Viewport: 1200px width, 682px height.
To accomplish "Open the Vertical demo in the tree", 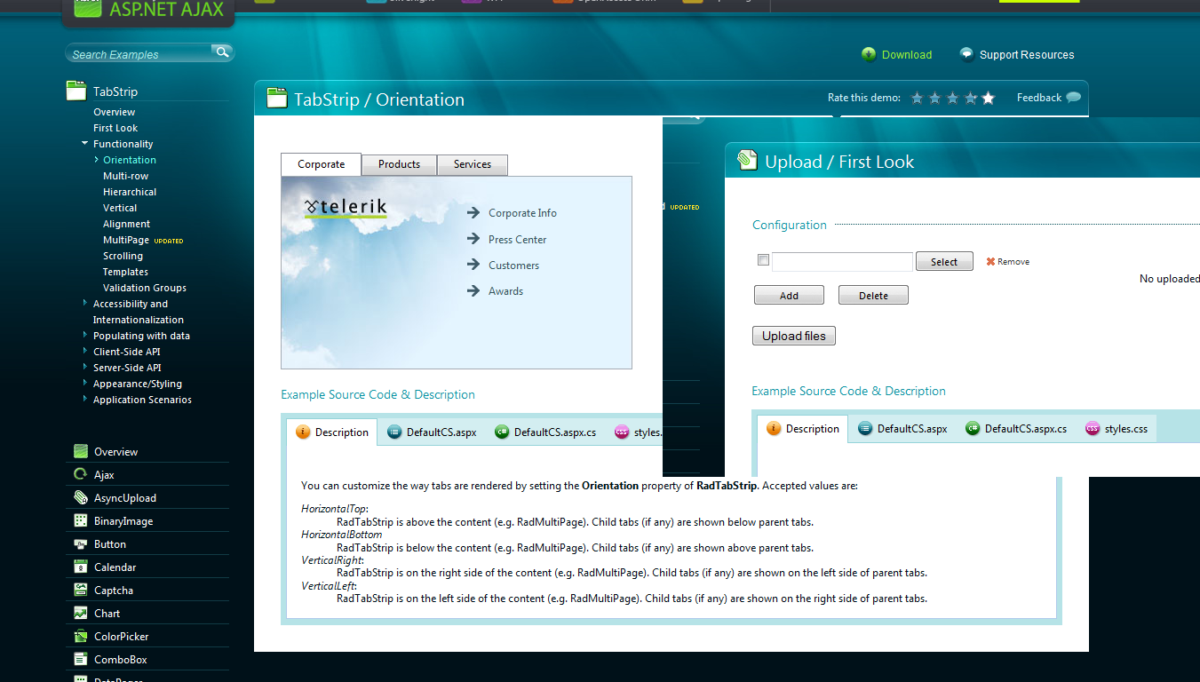I will click(x=120, y=208).
